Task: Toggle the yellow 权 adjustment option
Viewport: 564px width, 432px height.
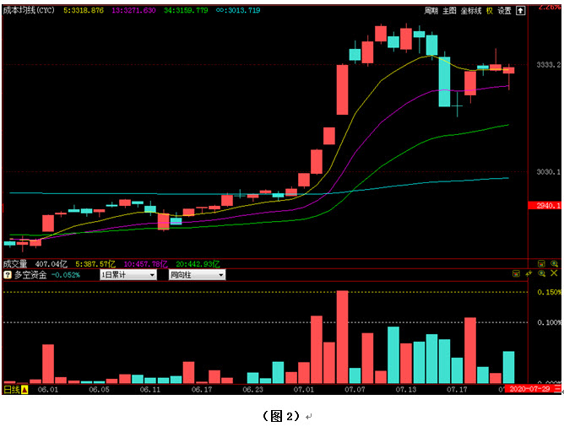Action: pyautogui.click(x=490, y=11)
